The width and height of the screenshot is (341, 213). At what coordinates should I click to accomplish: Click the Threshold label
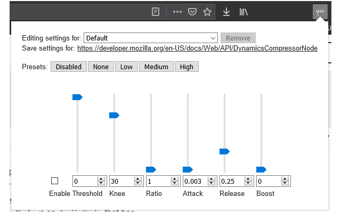tap(87, 193)
